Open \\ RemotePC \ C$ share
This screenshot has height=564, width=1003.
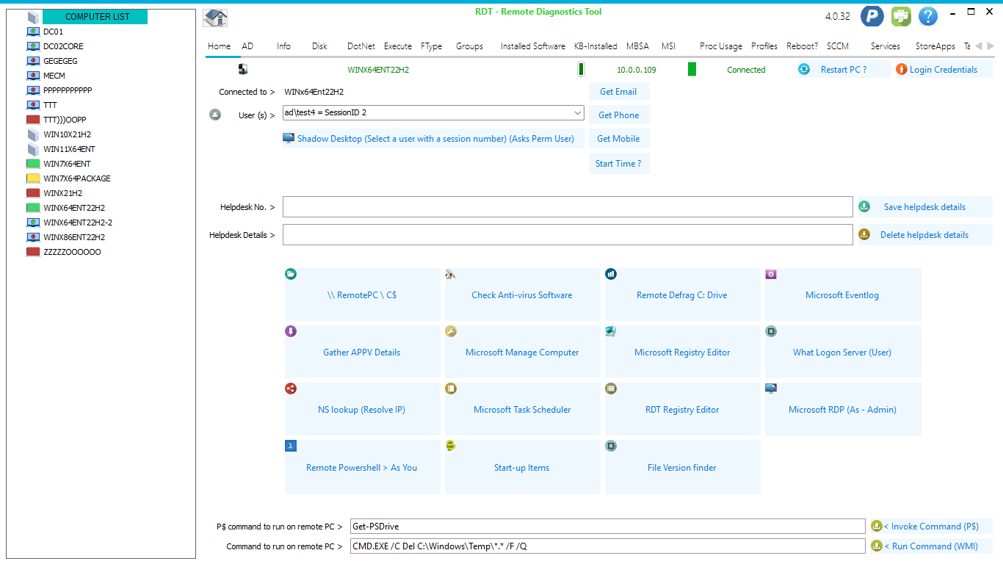click(x=362, y=294)
